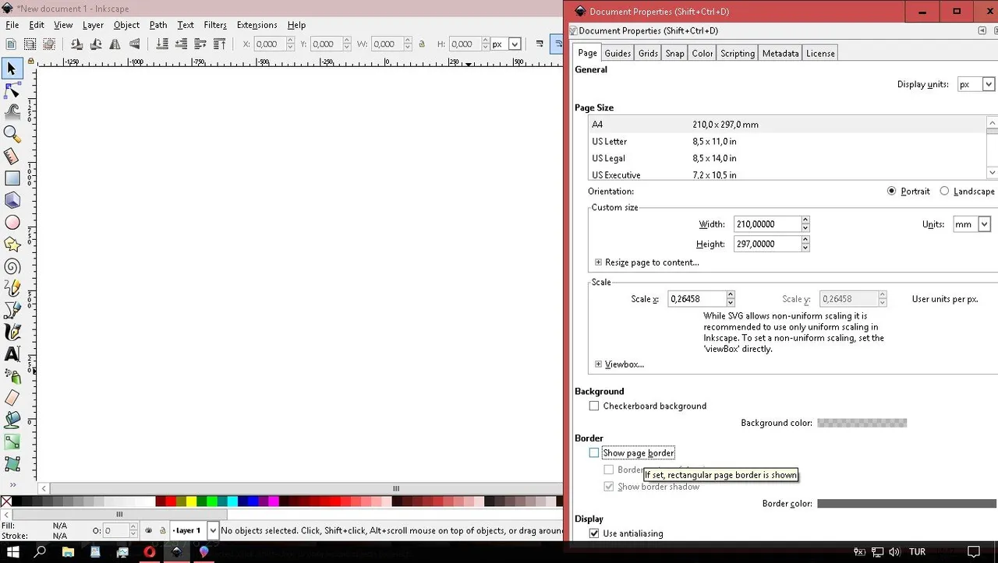998x563 pixels.
Task: Click Flip horizontally icon
Action: (115, 44)
